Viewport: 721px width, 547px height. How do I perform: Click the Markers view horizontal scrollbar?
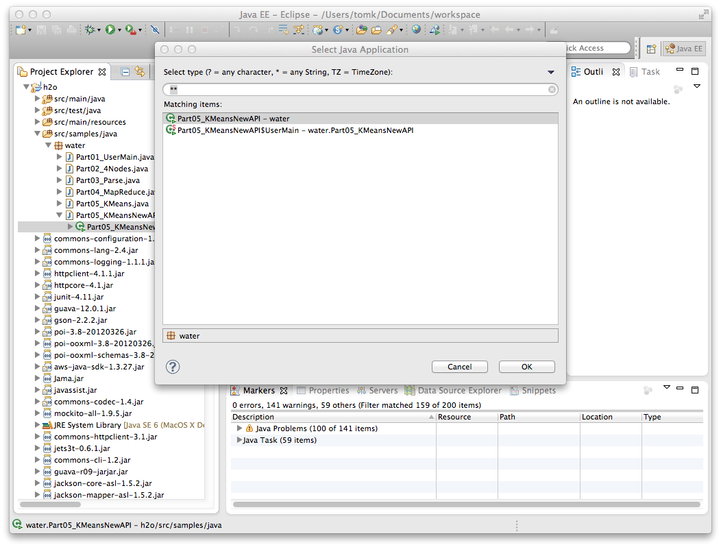(466, 505)
